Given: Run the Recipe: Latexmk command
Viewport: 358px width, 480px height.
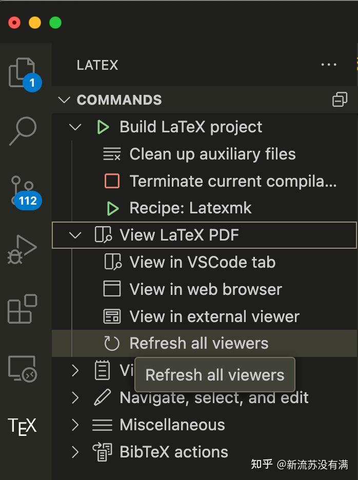Looking at the screenshot, I should [x=190, y=208].
